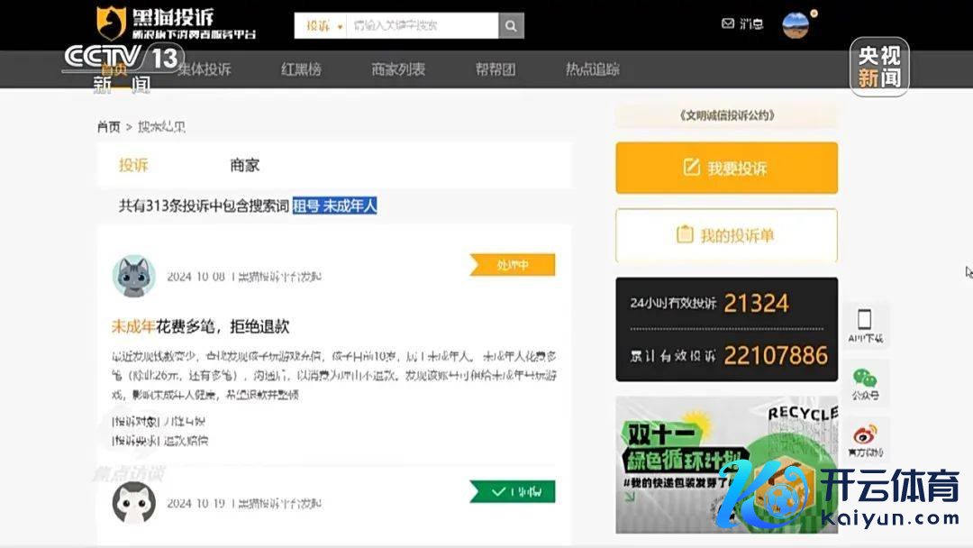The image size is (973, 548).
Task: Open 红黑榜 in navigation bar
Action: tap(301, 69)
